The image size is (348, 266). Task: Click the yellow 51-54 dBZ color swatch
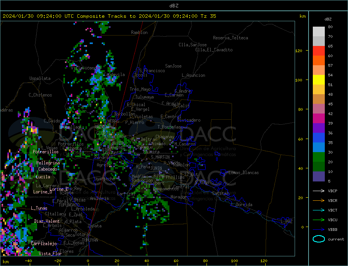pos(319,80)
